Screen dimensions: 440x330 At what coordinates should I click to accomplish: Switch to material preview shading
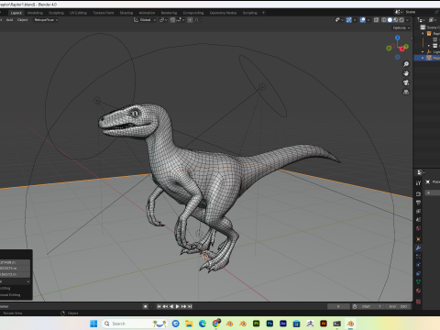point(396,20)
